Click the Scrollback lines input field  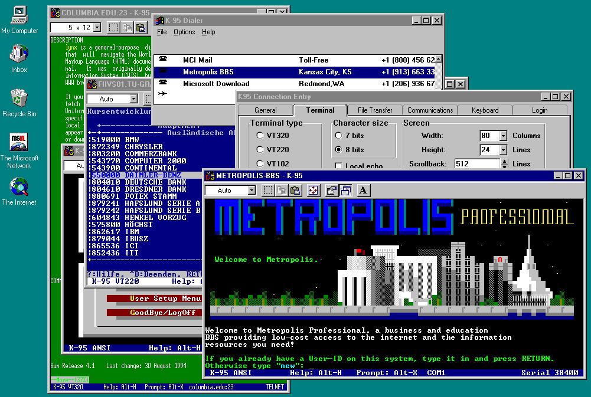click(476, 164)
